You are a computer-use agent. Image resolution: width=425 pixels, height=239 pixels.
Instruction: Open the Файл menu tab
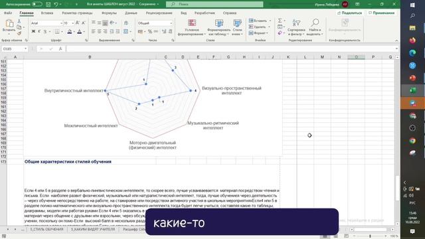(8, 13)
